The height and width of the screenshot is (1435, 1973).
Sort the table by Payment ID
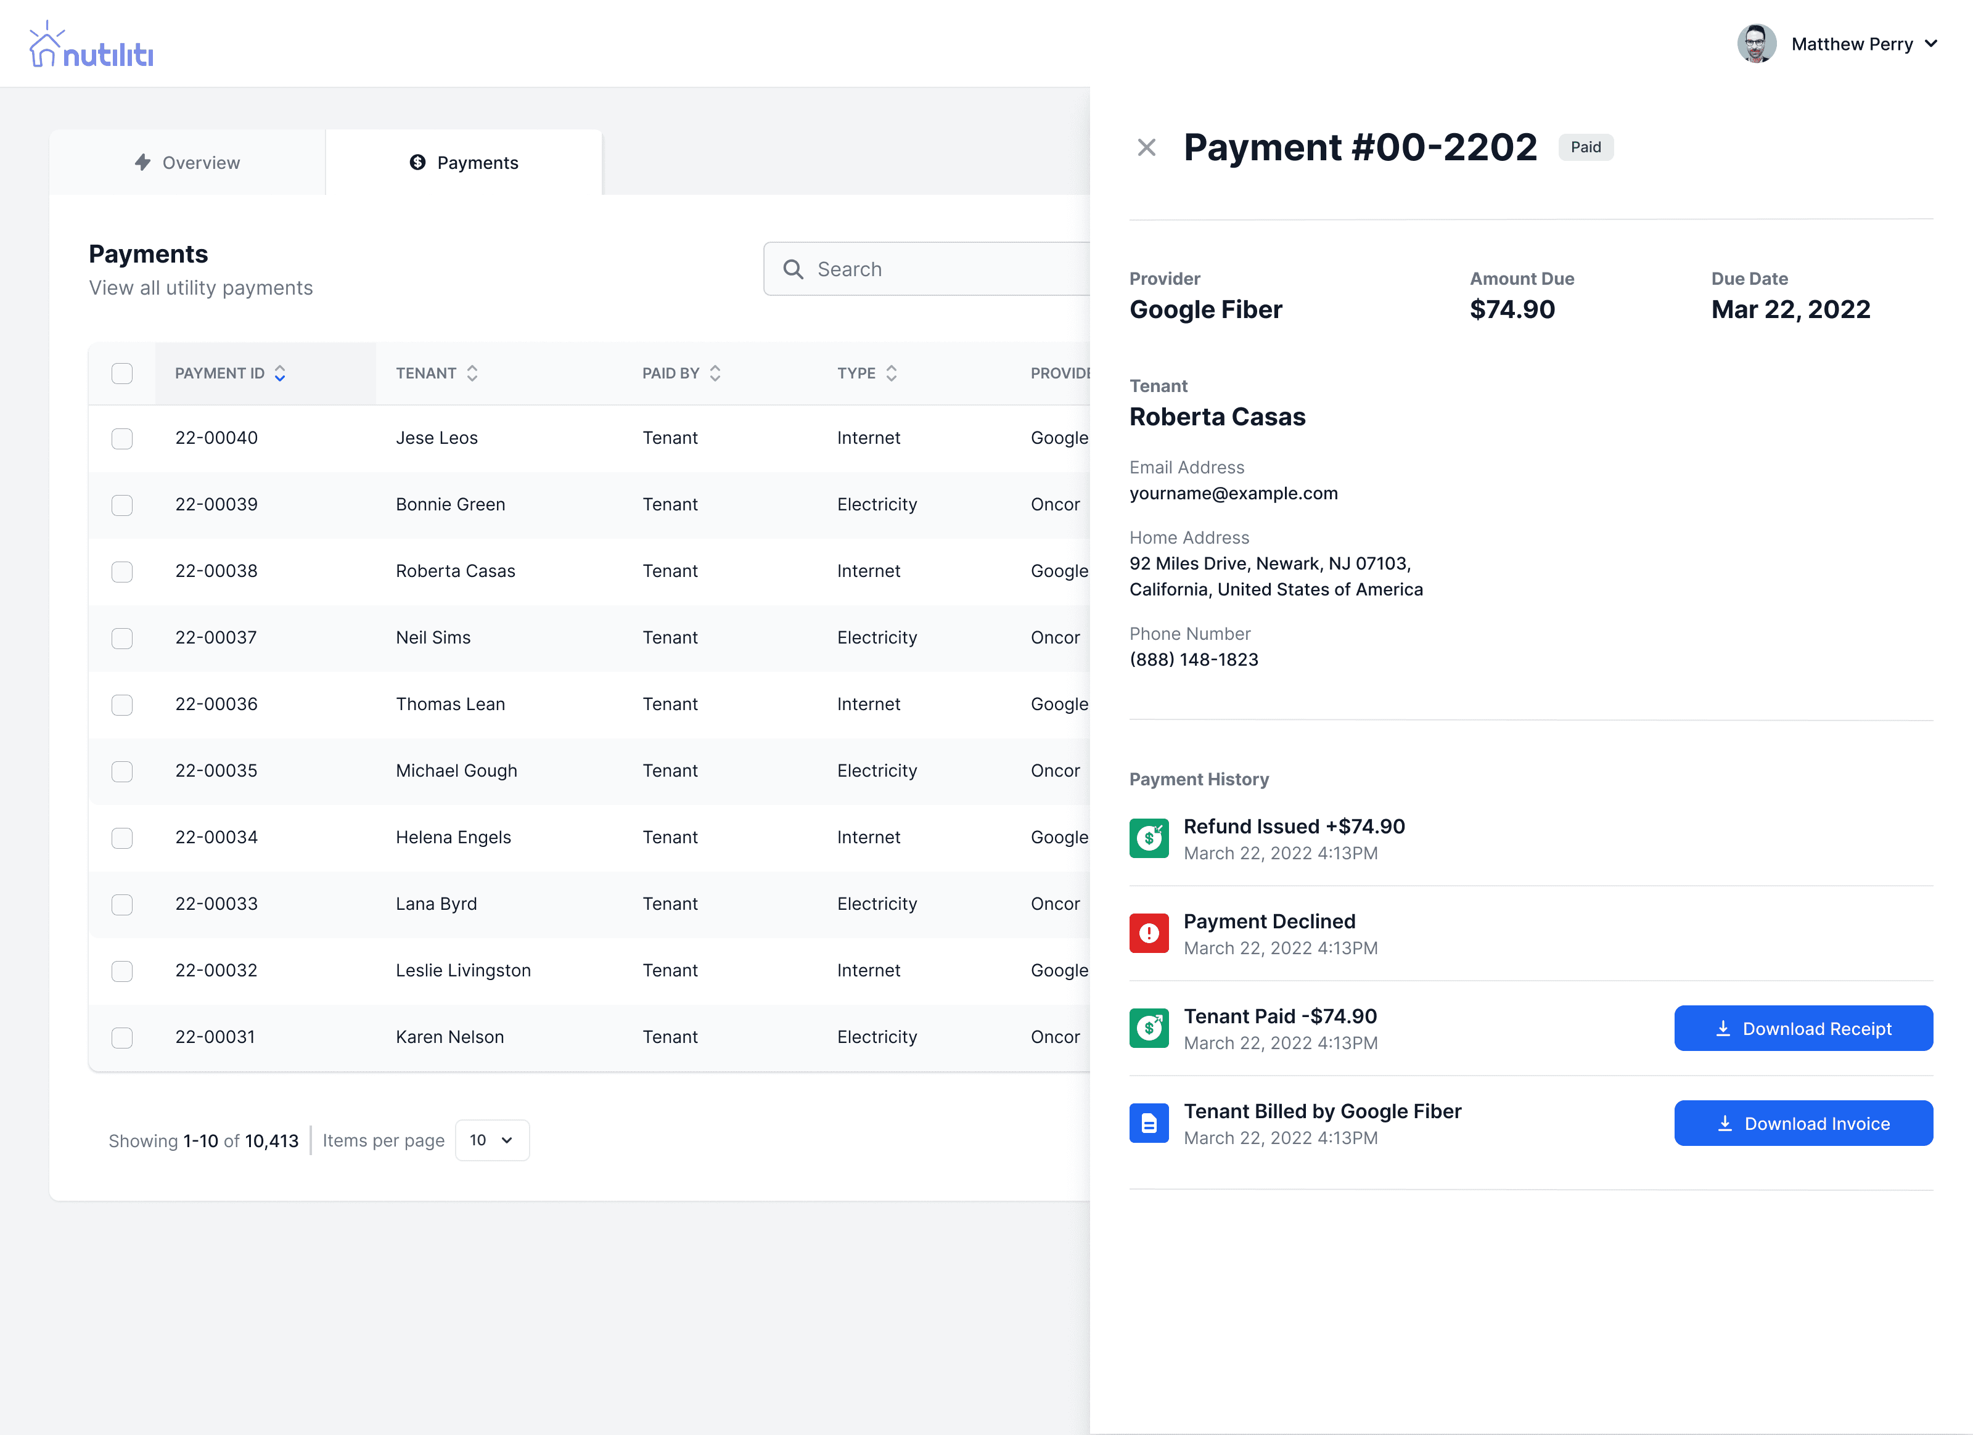280,372
